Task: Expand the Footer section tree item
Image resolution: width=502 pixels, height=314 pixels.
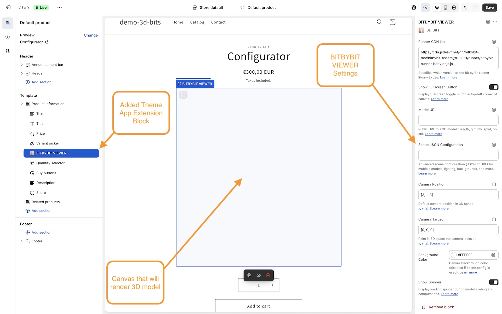Action: [22, 241]
